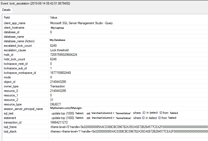Click the tsql_frame level='0' handle value
208x141 pixels.
pyautogui.click(x=129, y=127)
